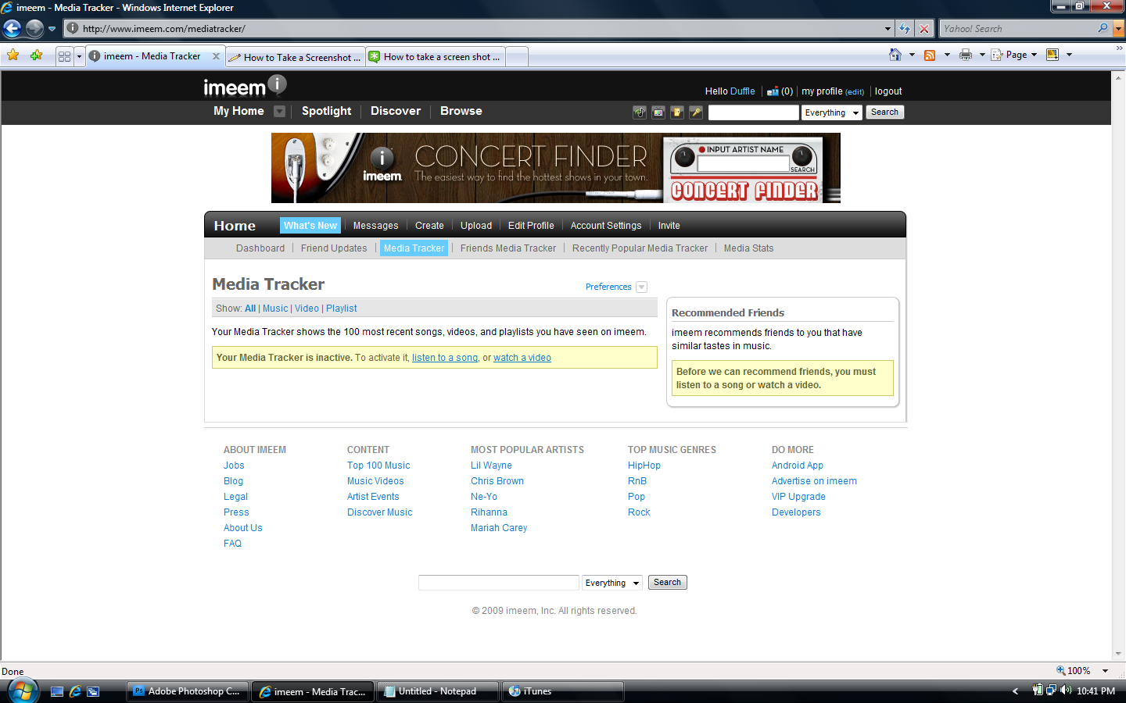Click the red Stop loading icon
The height and width of the screenshot is (703, 1126).
[924, 29]
